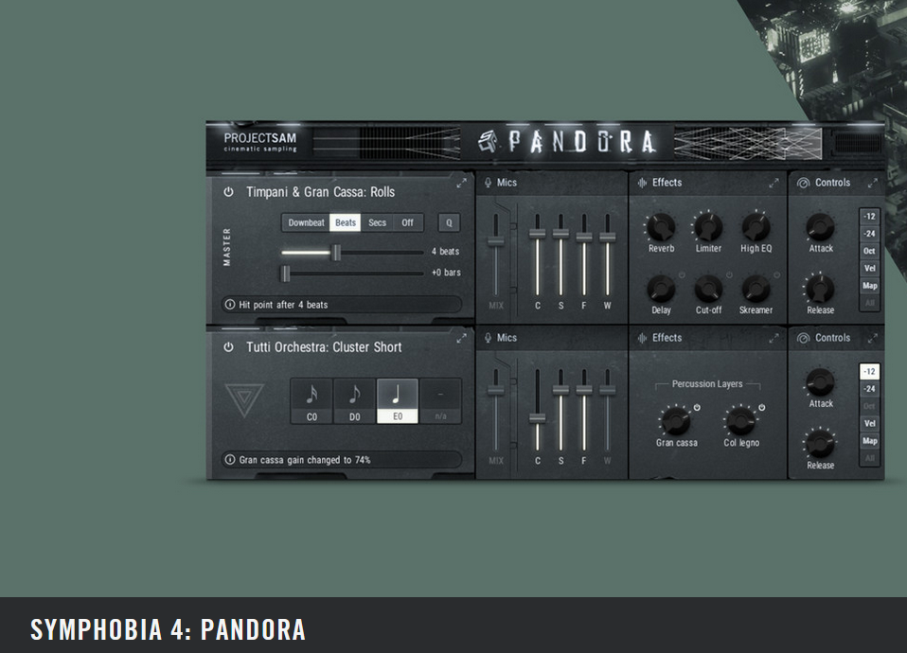Toggle power for Timpani & Gran Cassa: Rolls

228,192
